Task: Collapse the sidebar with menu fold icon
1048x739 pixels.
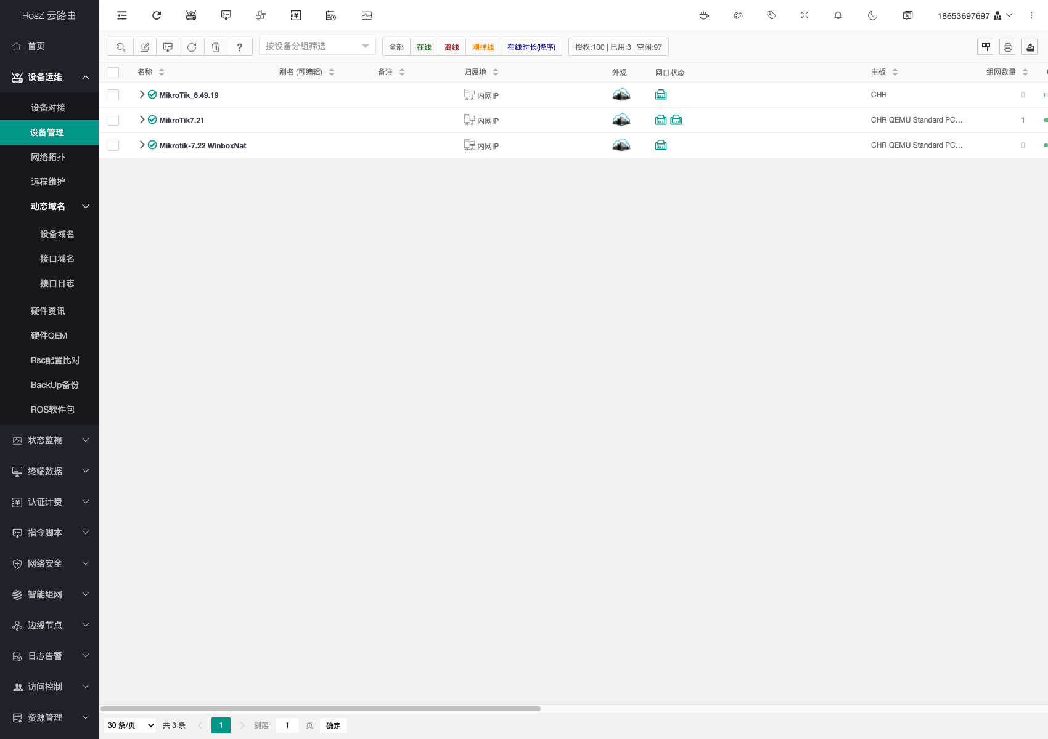Action: pos(122,15)
